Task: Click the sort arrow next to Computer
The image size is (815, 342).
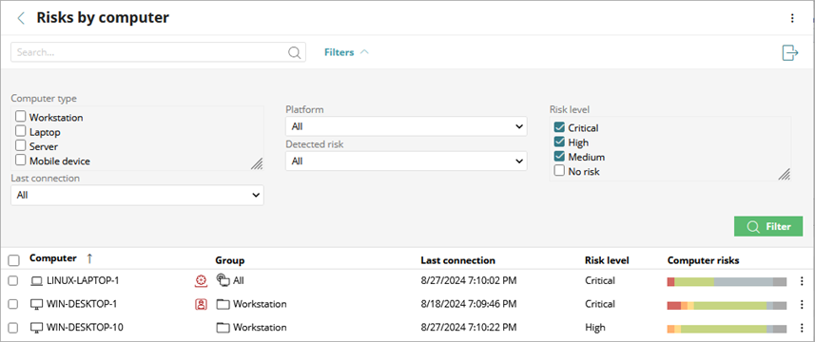Action: coord(88,258)
